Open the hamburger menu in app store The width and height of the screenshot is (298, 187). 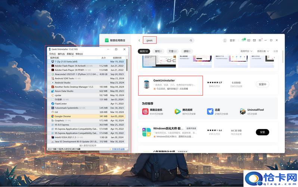(260, 40)
